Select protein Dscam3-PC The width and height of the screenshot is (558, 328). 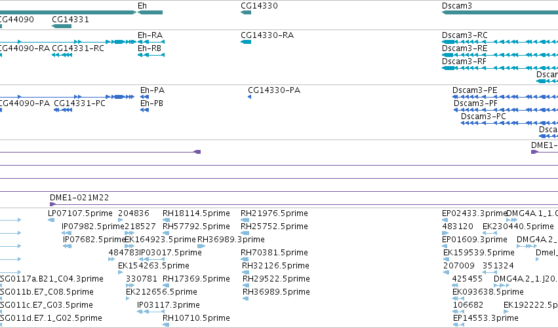click(x=509, y=123)
